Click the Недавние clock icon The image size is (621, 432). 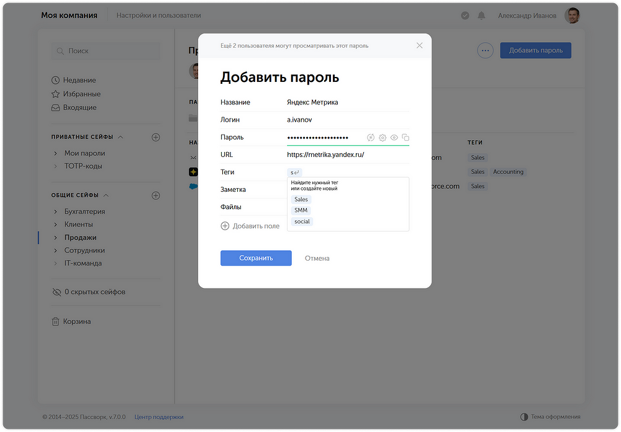point(55,80)
